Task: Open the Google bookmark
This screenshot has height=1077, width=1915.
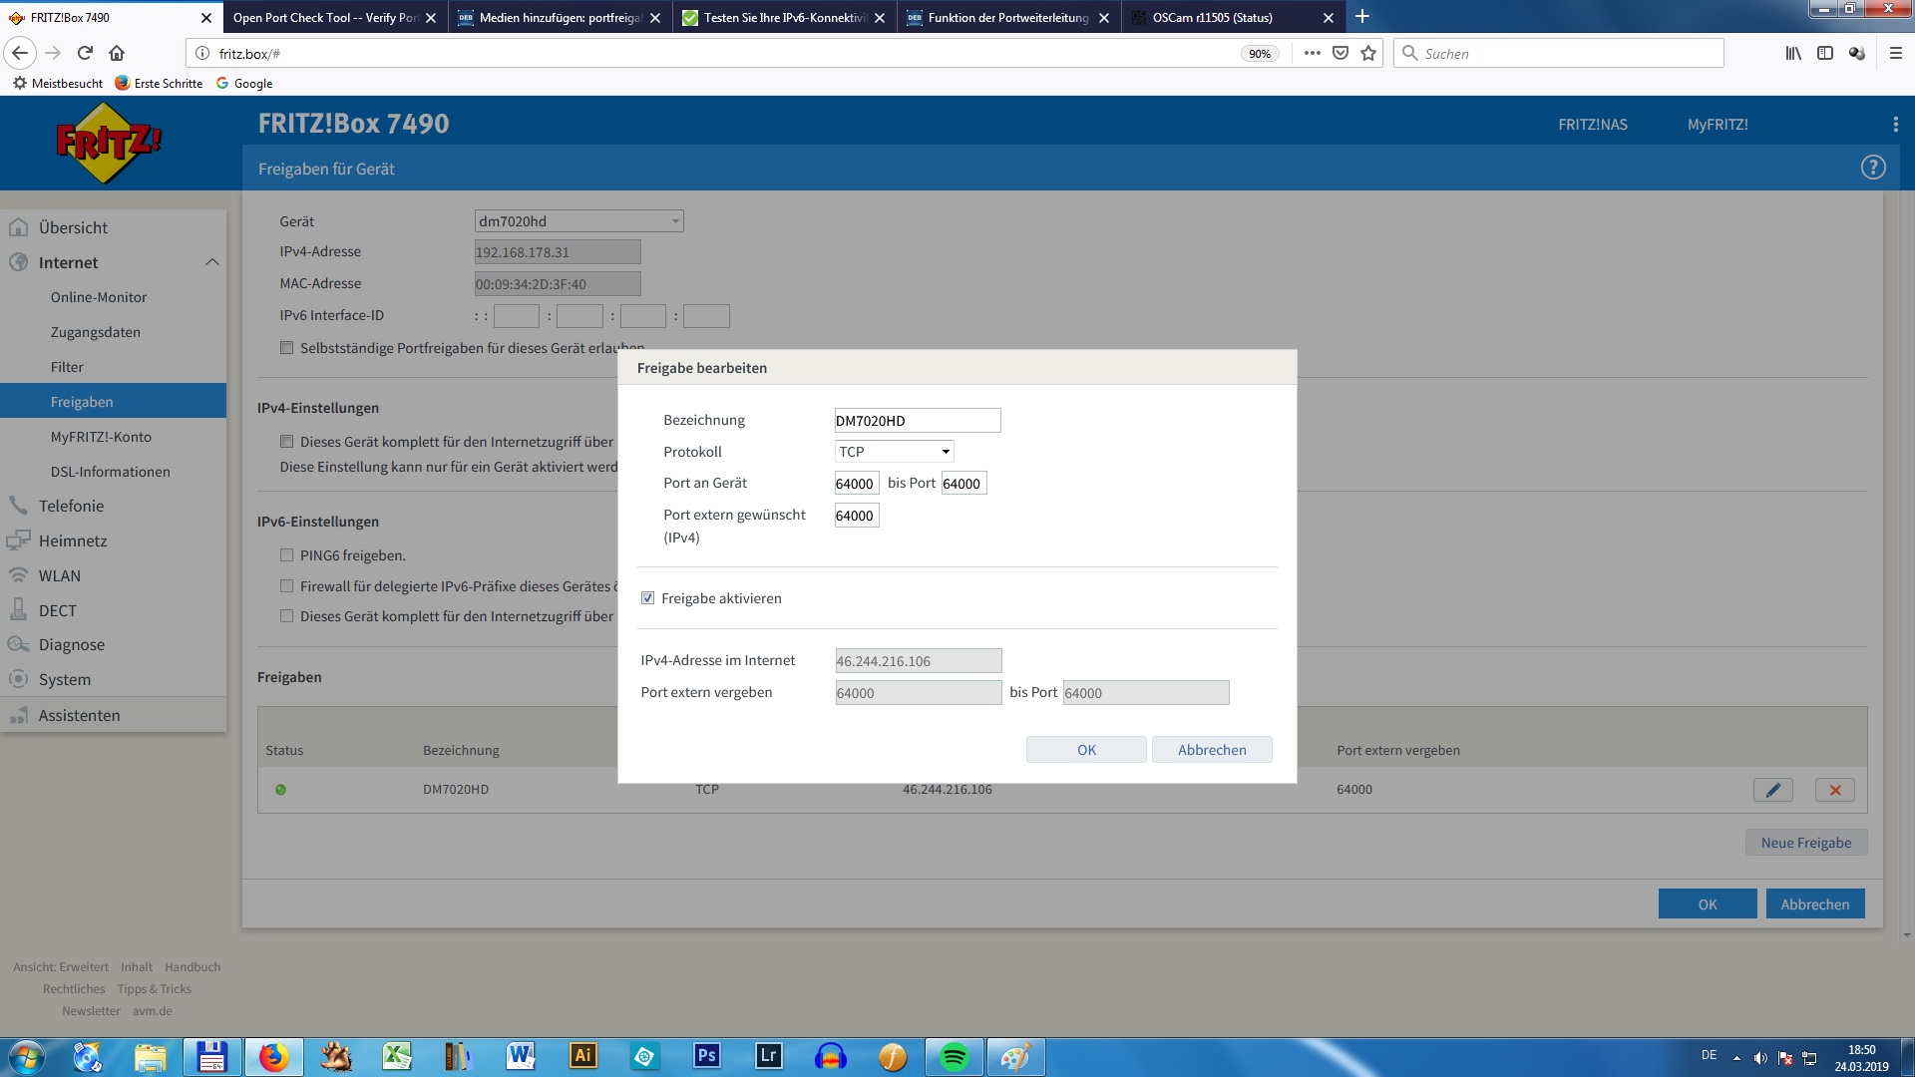Action: point(244,84)
